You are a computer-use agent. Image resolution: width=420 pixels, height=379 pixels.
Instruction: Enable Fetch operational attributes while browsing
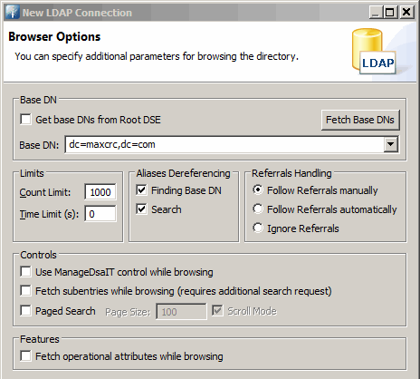[x=25, y=355]
